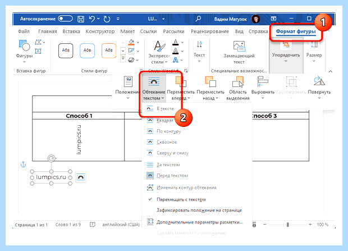The height and width of the screenshot is (251, 348).
Task: Switch to the Рецензирование tab
Action: pyautogui.click(x=210, y=31)
